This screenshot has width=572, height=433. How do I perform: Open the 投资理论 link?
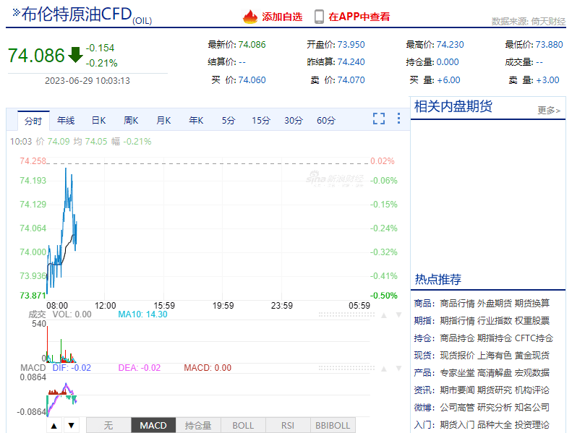(x=532, y=425)
